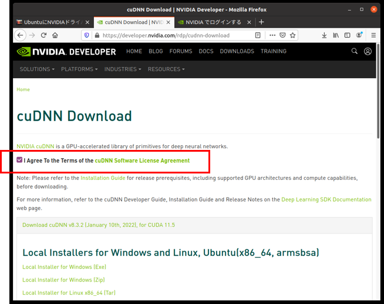Open BLOG in NVIDIA navigation
Image resolution: width=384 pixels, height=304 pixels.
click(156, 51)
